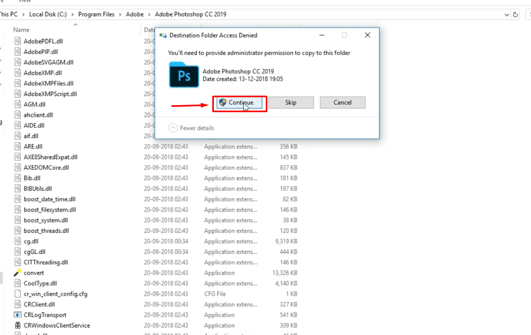The image size is (531, 335).
Task: Click CRClient.dll file name
Action: click(x=39, y=304)
